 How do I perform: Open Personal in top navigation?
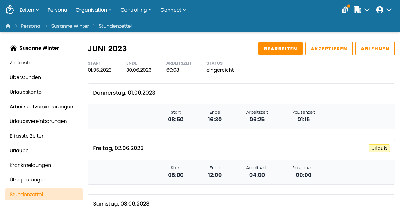[x=58, y=10]
